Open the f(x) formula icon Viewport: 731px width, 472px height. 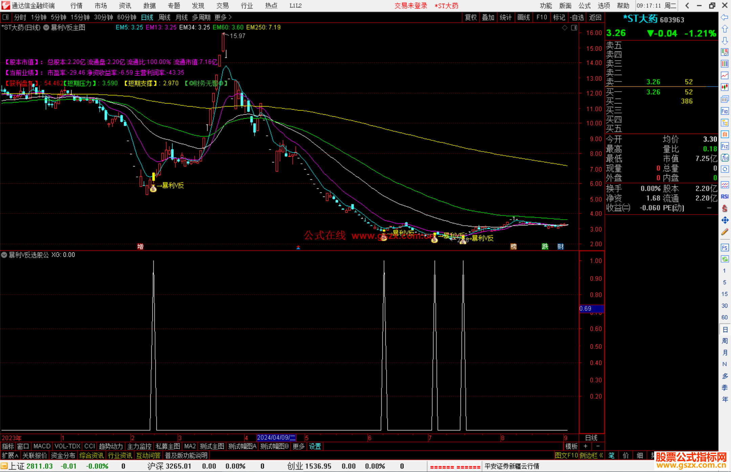click(725, 158)
